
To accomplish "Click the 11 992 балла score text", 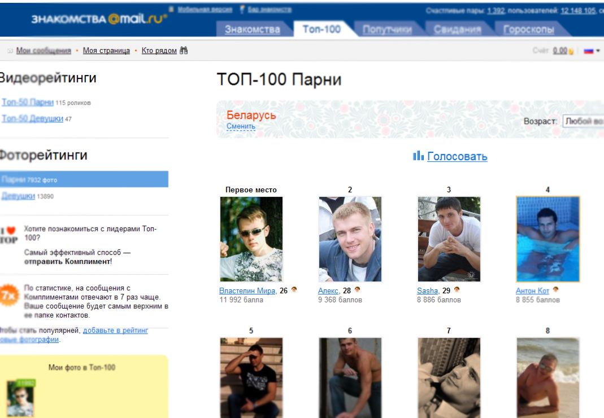I will tap(241, 300).
